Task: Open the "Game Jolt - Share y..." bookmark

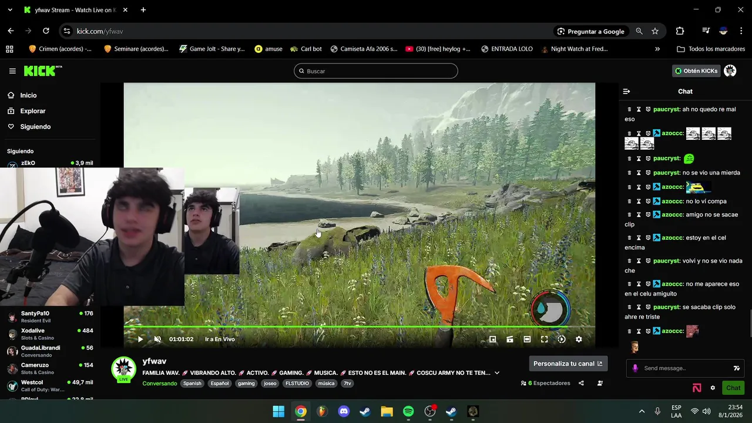Action: coord(211,49)
